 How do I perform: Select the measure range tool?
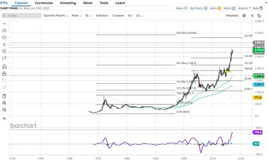(4, 58)
